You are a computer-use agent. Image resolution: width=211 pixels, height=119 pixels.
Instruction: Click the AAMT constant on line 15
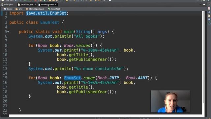click(x=143, y=78)
